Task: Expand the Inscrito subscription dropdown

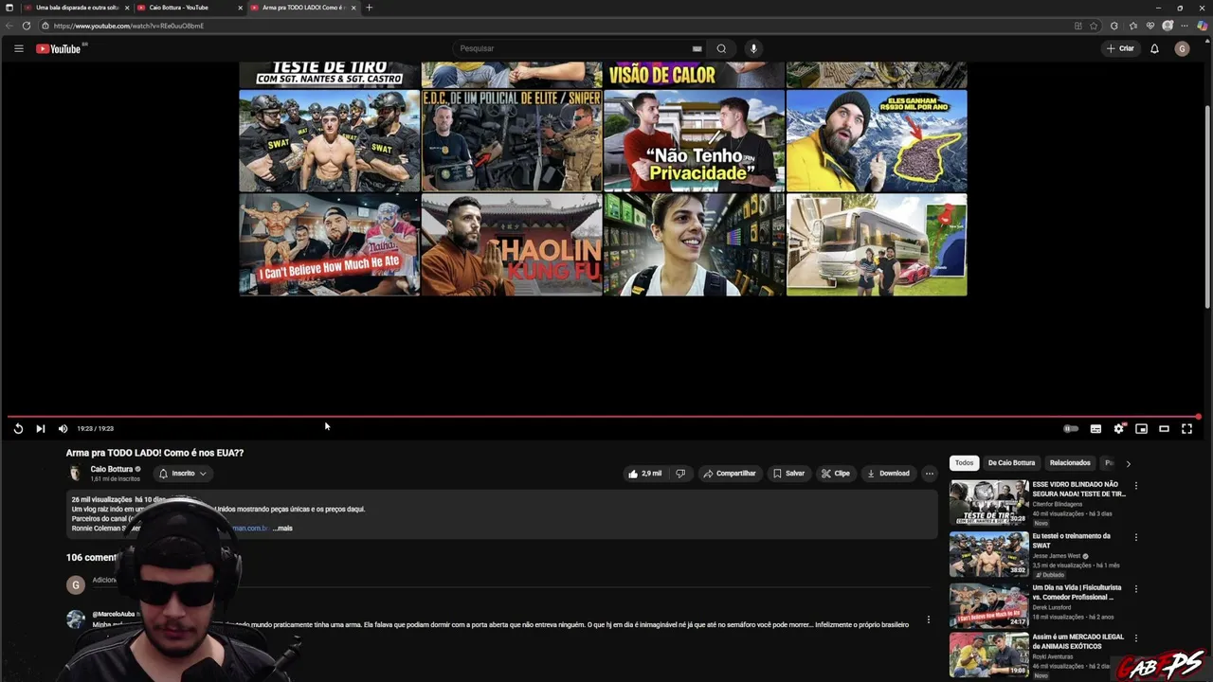Action: coord(182,474)
